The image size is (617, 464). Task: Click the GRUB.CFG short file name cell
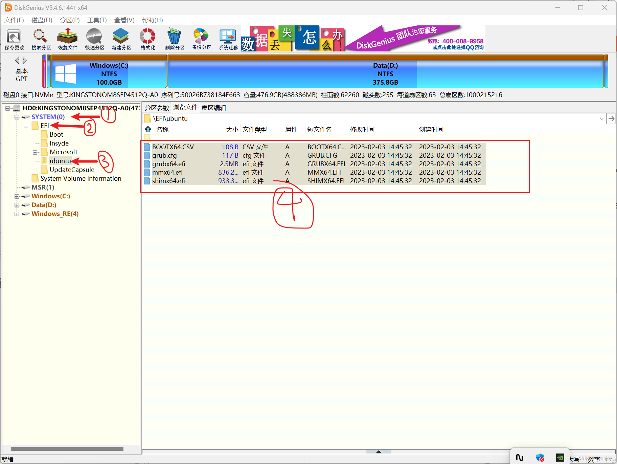pos(322,155)
